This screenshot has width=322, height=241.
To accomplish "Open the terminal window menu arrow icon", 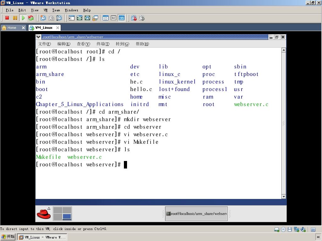I will click(38, 37).
